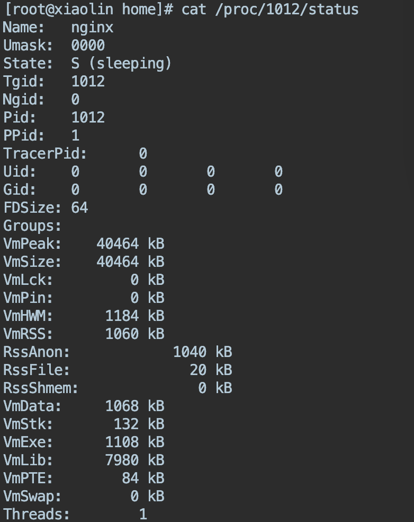
Task: Click the process name nginx
Action: (92, 27)
